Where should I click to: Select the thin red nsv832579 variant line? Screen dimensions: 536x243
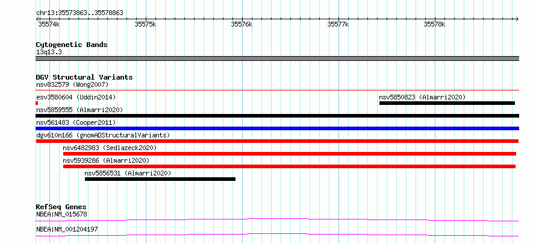click(277, 90)
